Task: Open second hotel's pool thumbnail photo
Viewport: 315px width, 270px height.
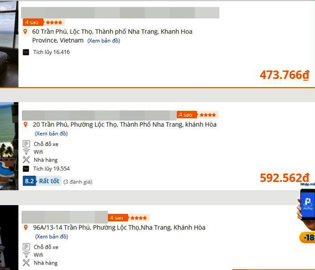Action: [9, 146]
